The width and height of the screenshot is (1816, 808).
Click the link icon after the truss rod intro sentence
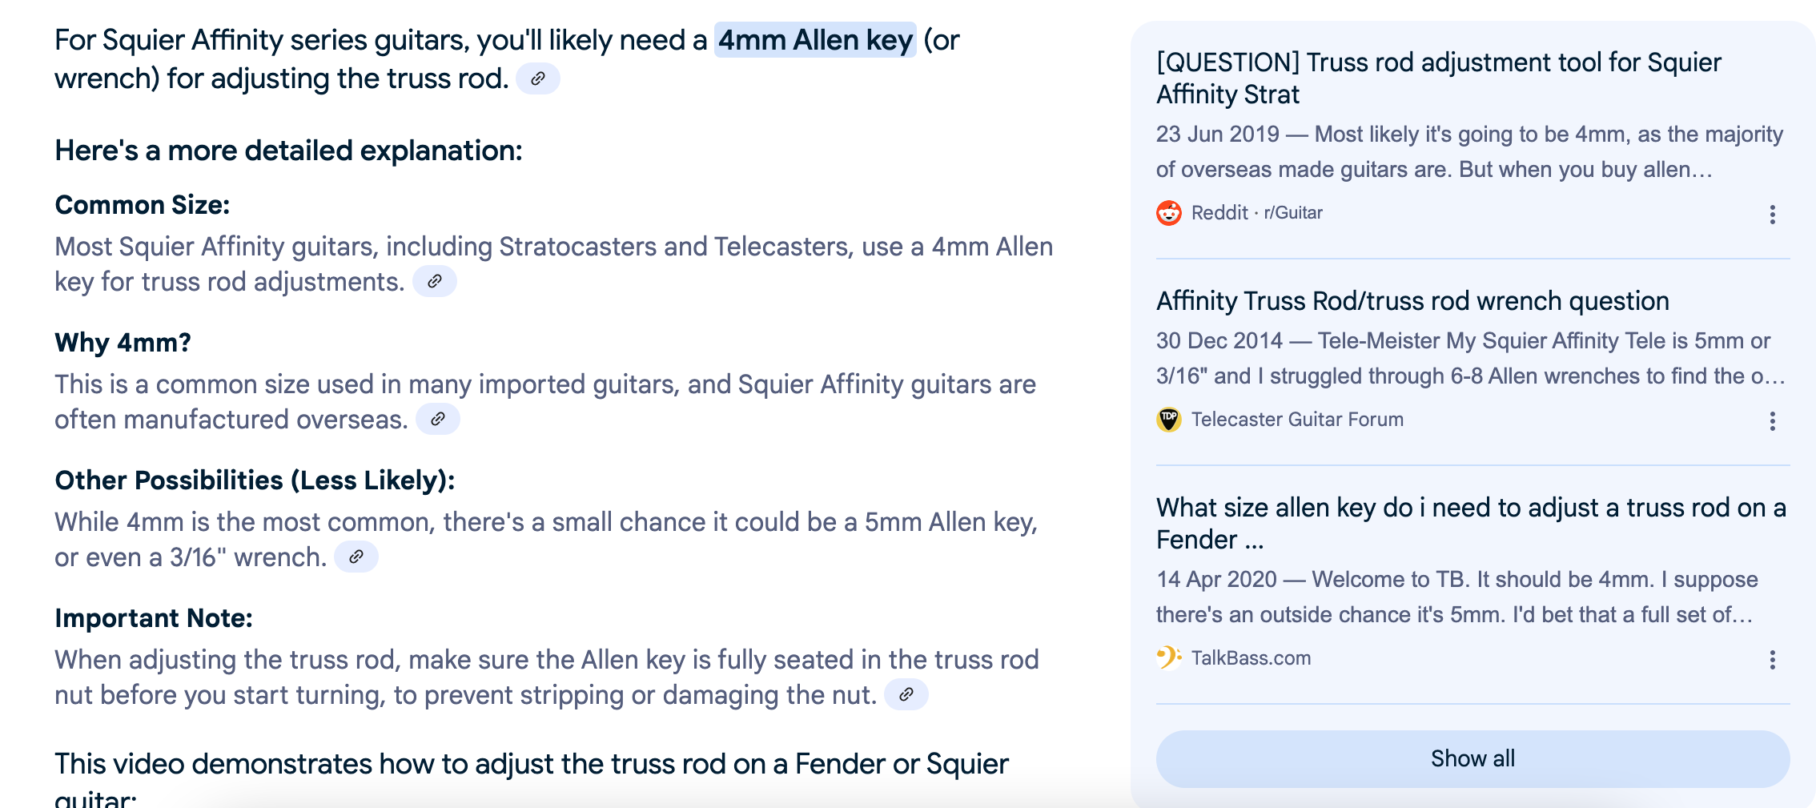coord(538,78)
